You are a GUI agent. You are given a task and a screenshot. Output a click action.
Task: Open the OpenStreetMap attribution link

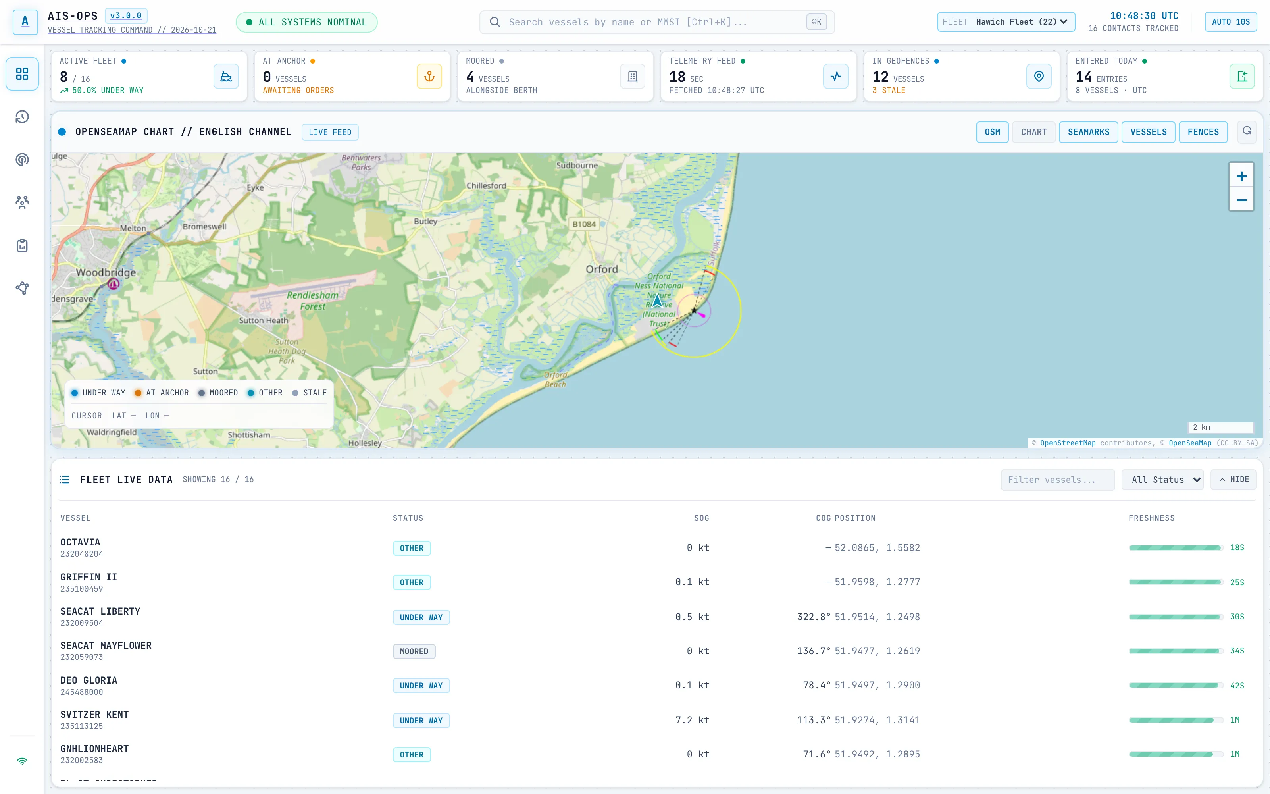pos(1068,443)
